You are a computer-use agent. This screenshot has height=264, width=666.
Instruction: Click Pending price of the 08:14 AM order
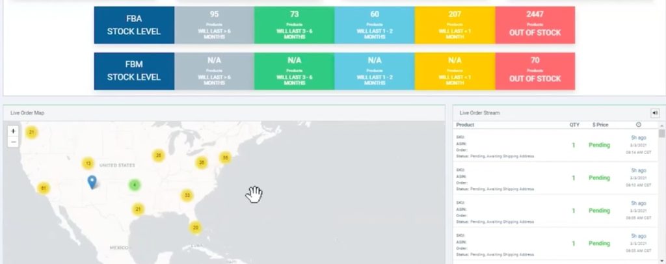click(599, 145)
